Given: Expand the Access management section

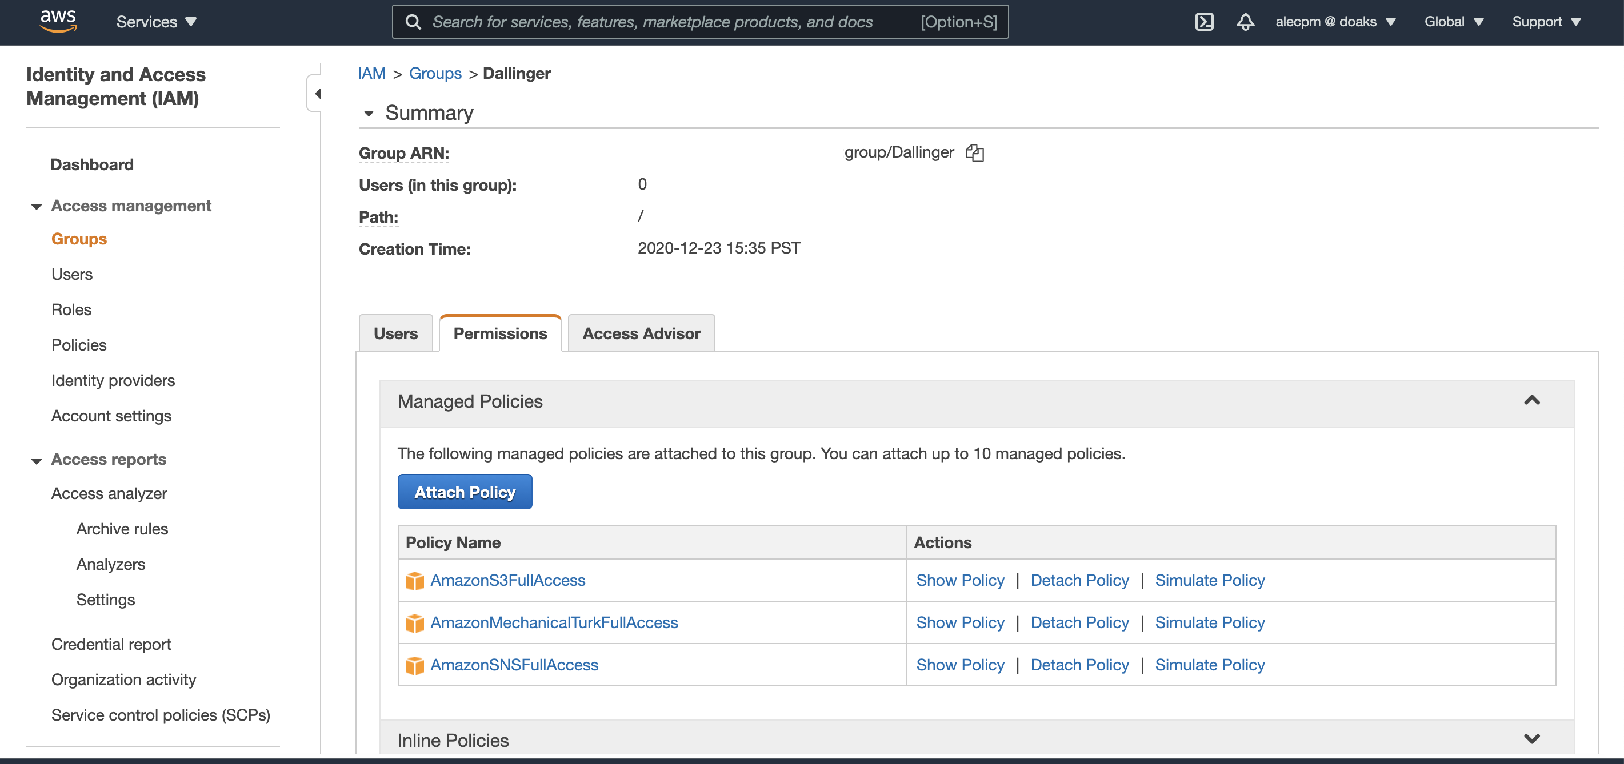Looking at the screenshot, I should click(x=37, y=205).
